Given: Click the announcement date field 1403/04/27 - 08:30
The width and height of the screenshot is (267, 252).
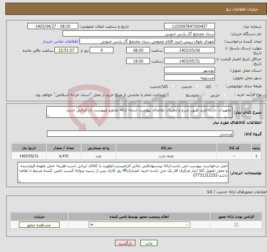Looking at the screenshot, I should (x=52, y=26).
